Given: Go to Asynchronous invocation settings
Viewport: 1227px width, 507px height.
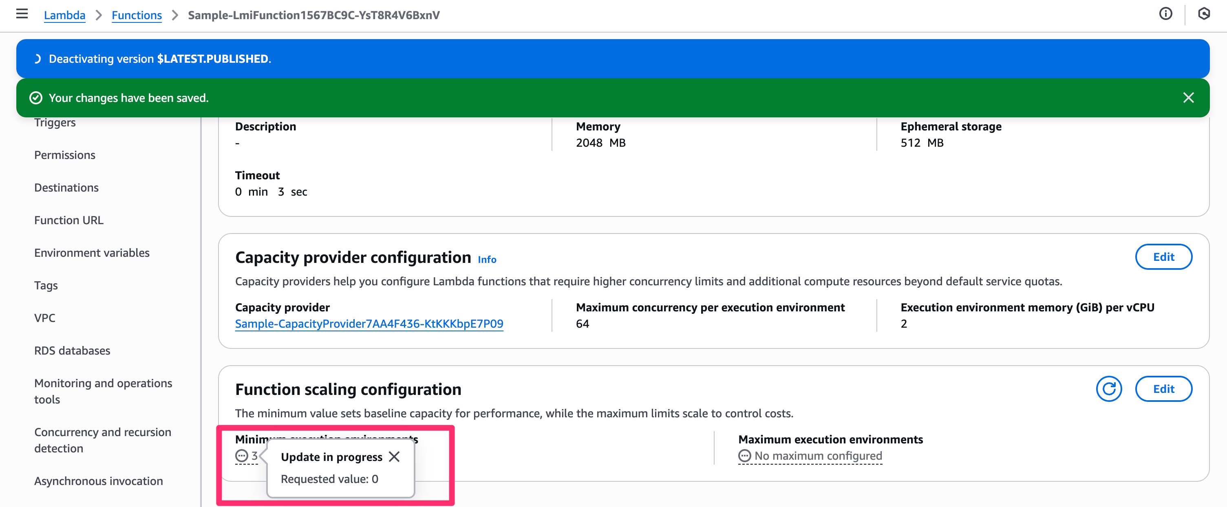Looking at the screenshot, I should [x=99, y=481].
